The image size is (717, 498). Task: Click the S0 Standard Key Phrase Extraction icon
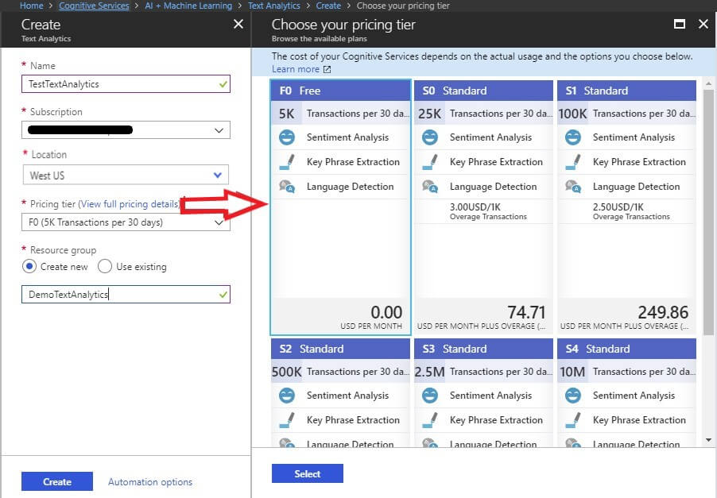(x=430, y=162)
